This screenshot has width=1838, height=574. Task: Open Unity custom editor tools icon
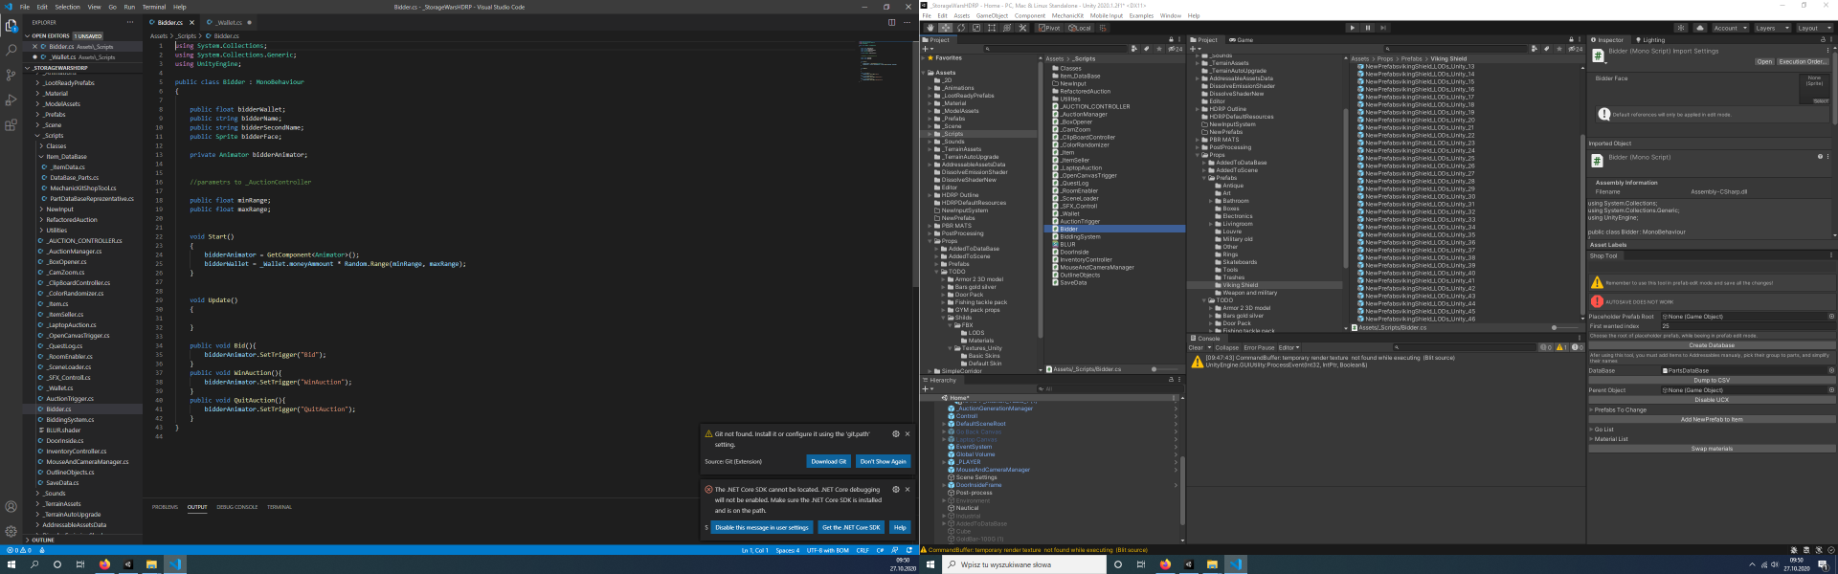[x=1022, y=28]
